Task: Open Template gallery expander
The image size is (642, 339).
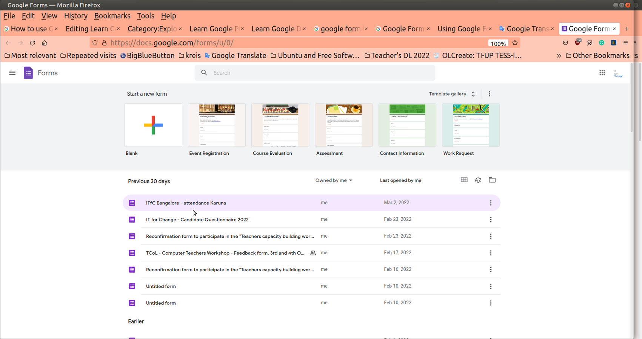Action: [x=473, y=94]
